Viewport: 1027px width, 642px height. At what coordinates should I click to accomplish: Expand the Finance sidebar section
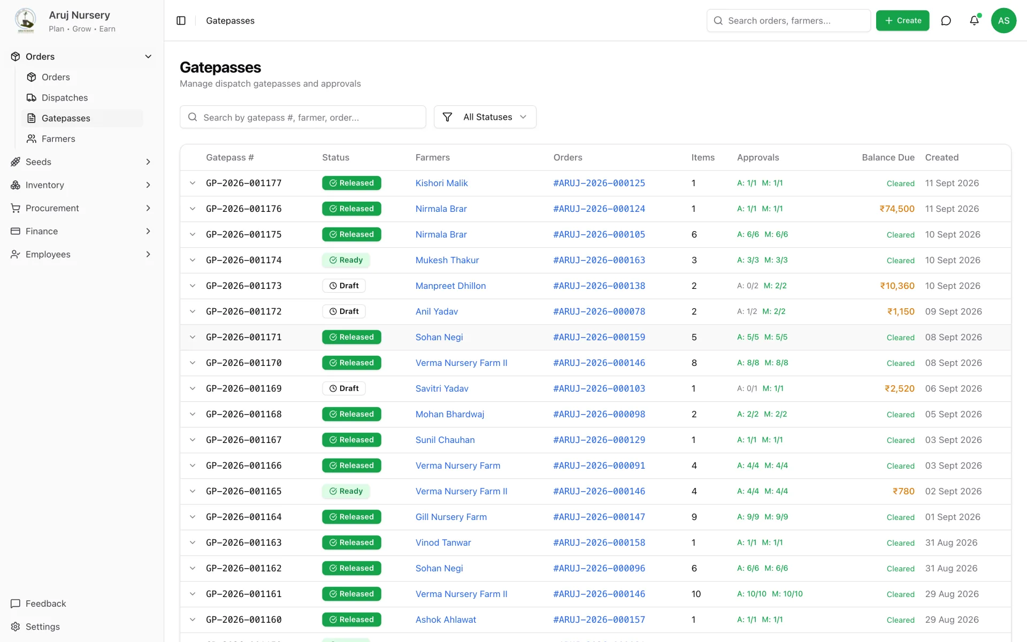(148, 231)
